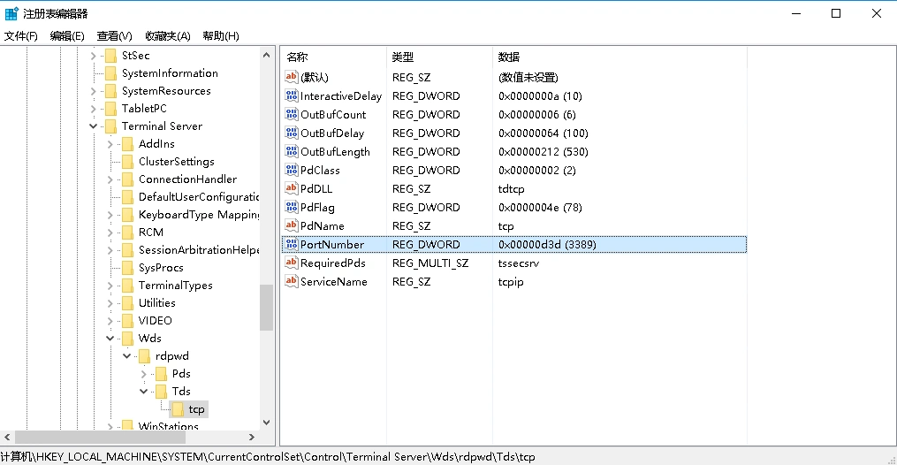Image resolution: width=897 pixels, height=465 pixels.
Task: Click the RequiredPds value icon
Action: pyautogui.click(x=291, y=263)
